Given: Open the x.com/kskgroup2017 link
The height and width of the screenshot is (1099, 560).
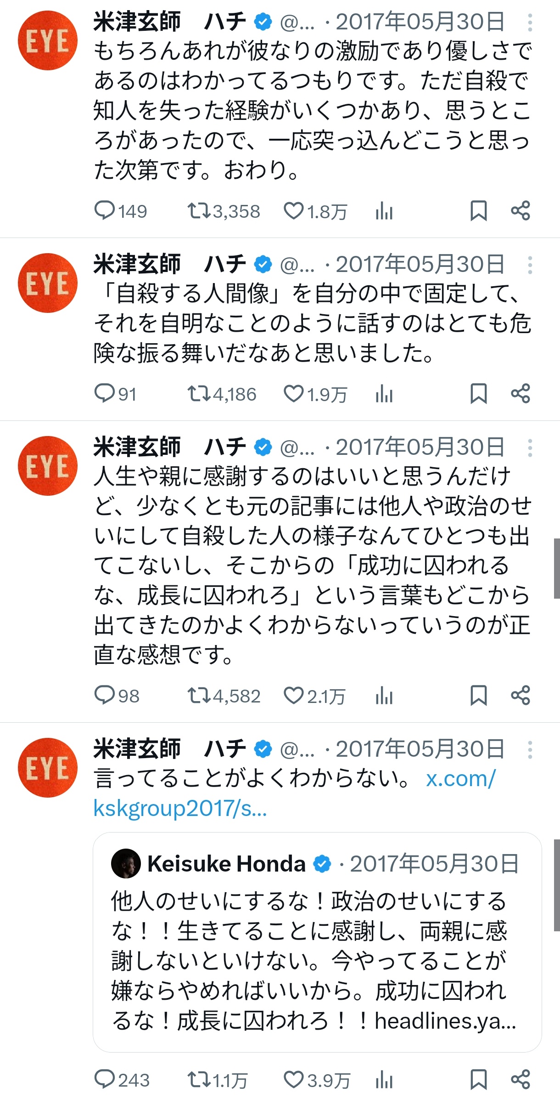Looking at the screenshot, I should pyautogui.click(x=294, y=793).
